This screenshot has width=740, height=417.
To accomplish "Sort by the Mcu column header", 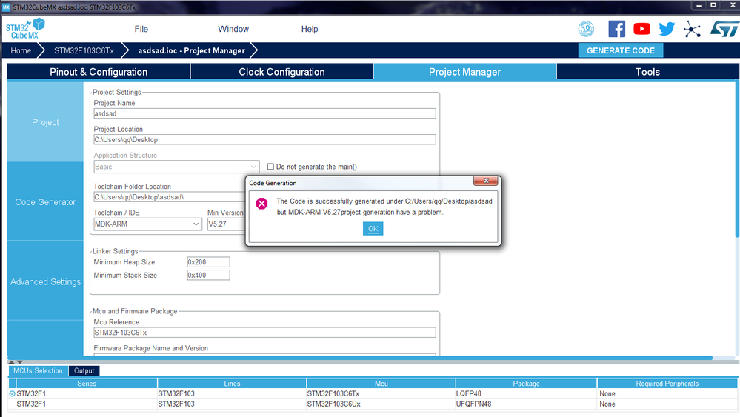I will click(381, 384).
